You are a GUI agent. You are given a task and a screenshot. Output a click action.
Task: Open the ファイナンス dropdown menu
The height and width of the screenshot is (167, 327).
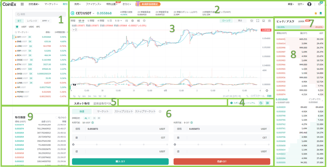(93, 4)
